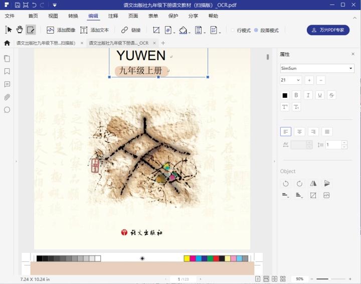
Task: Flip object vertically
Action: (327, 184)
